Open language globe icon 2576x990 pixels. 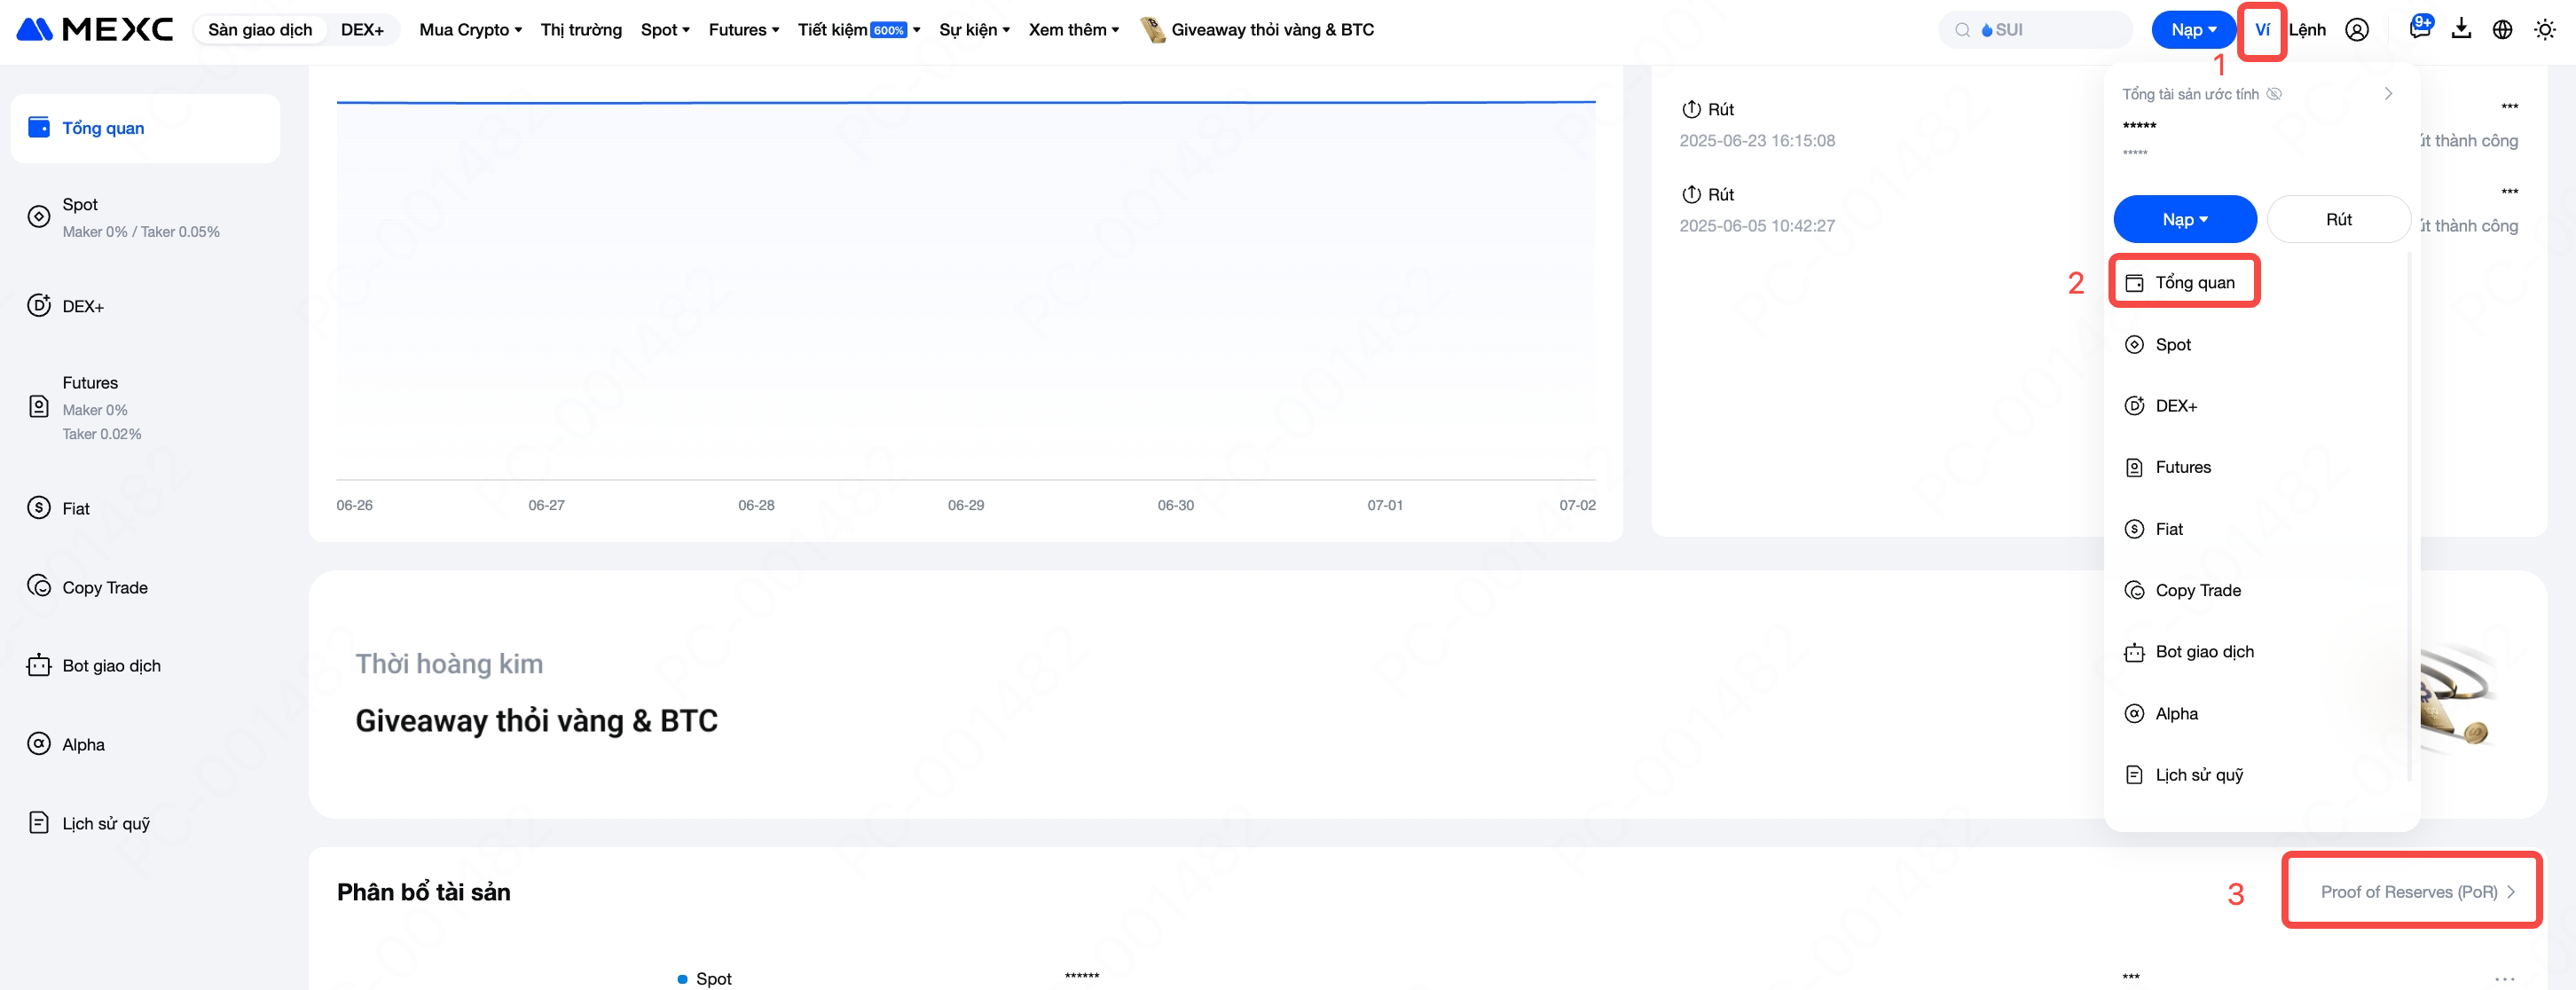pos(2502,30)
